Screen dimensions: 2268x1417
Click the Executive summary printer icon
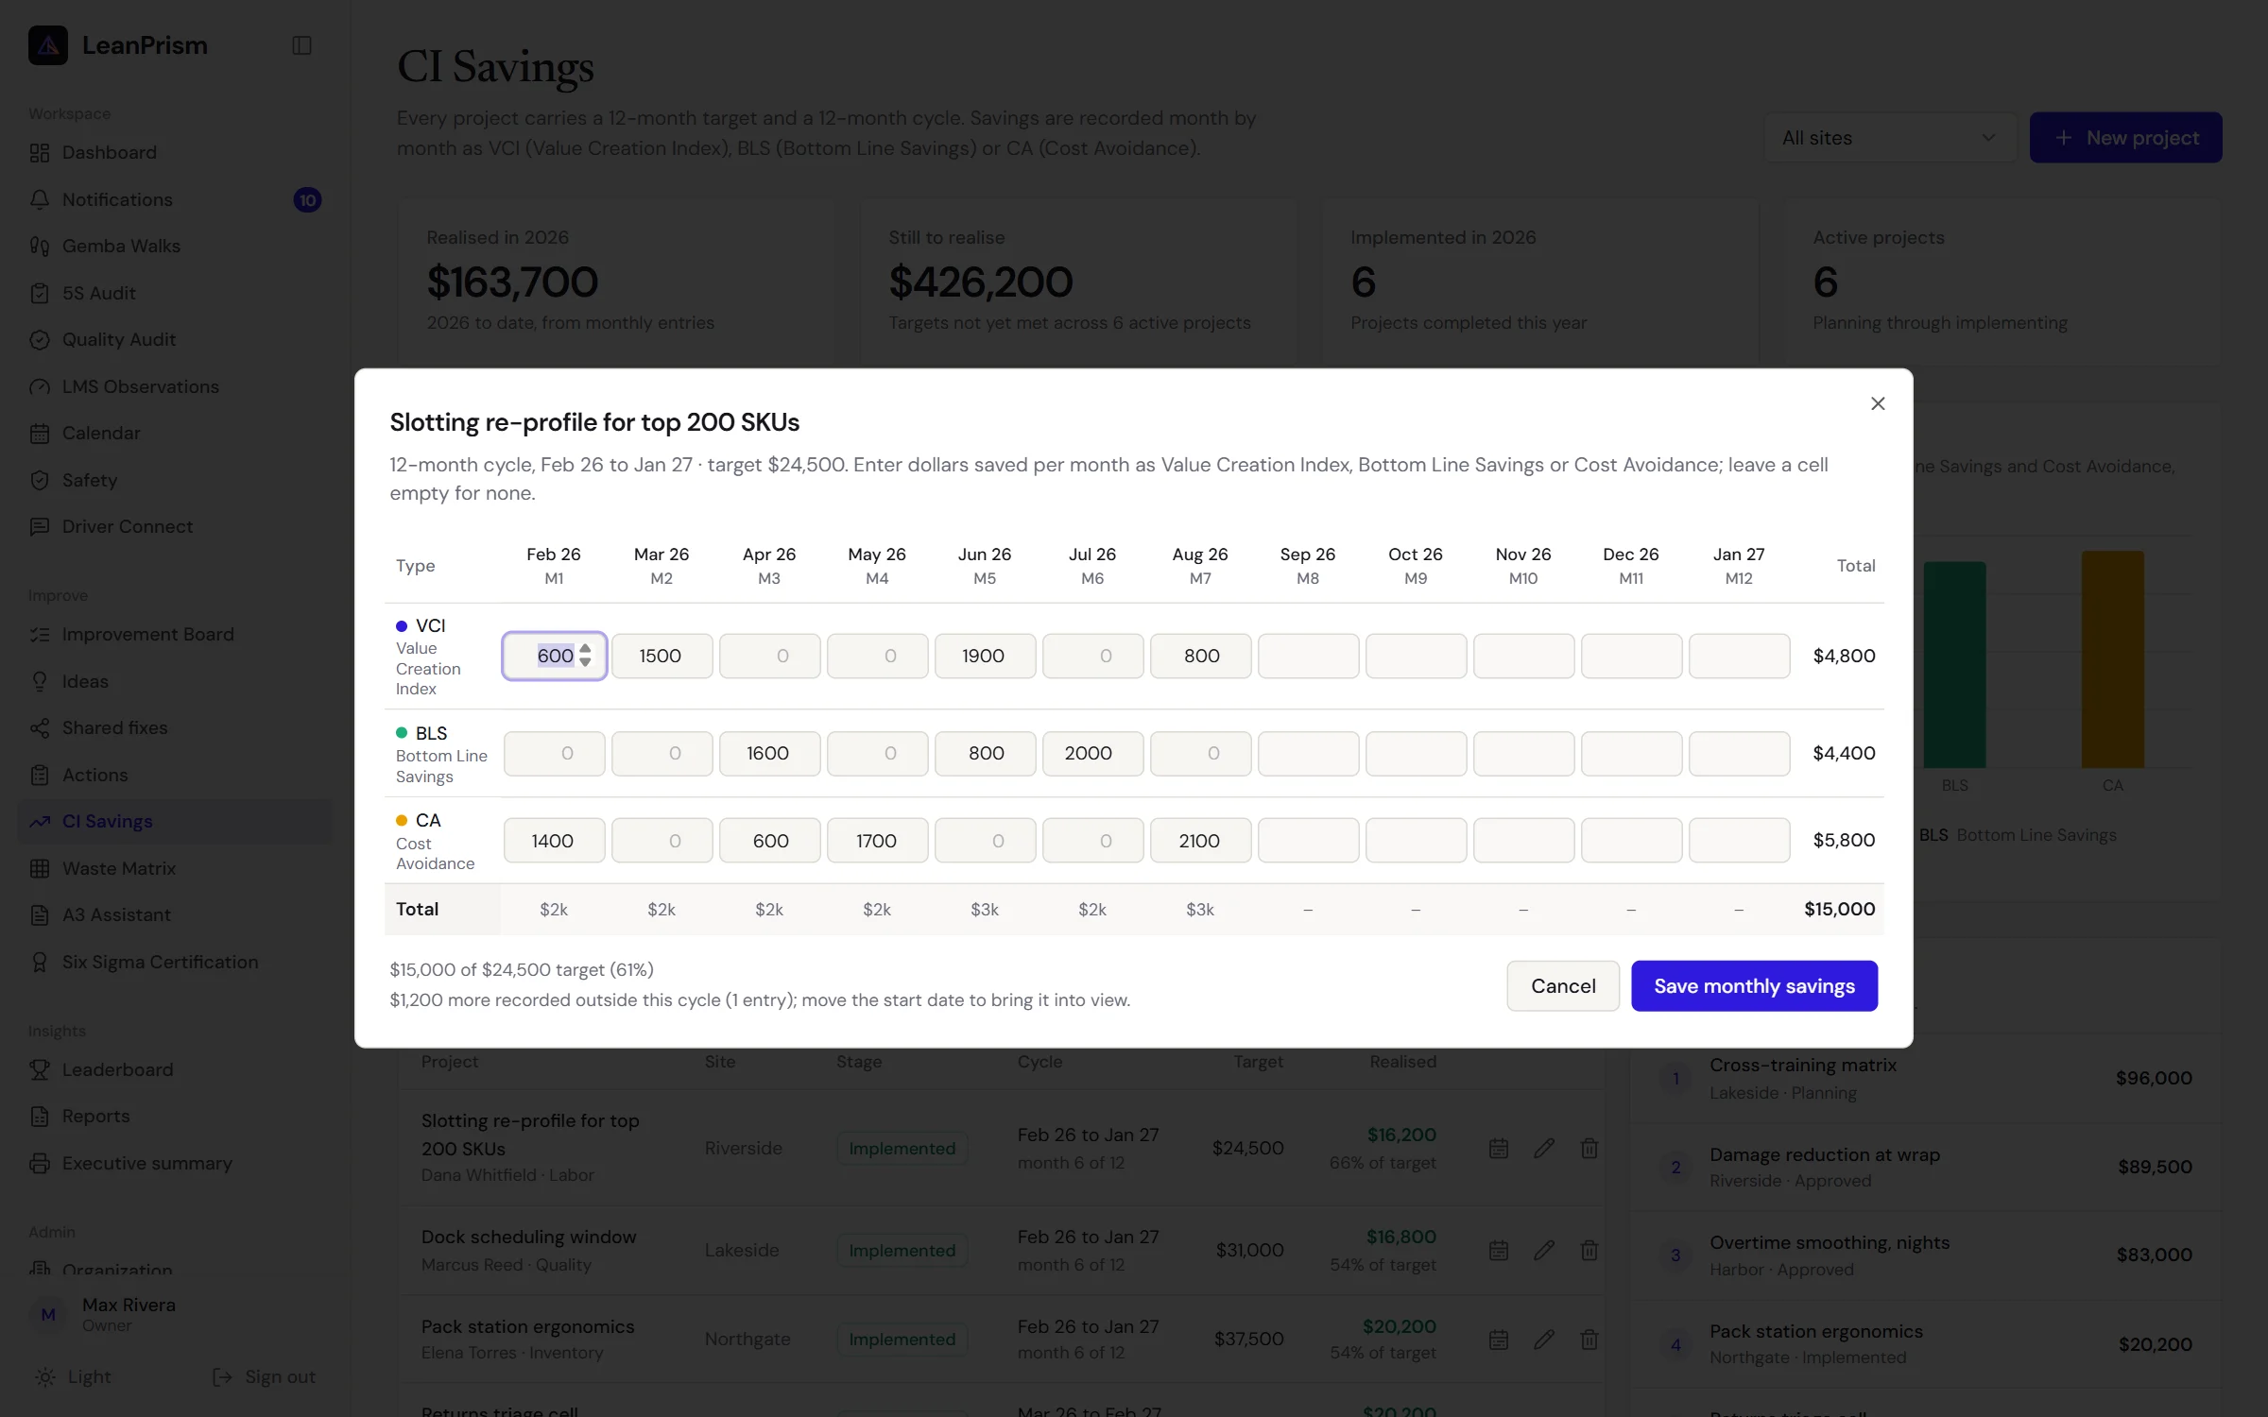(40, 1163)
